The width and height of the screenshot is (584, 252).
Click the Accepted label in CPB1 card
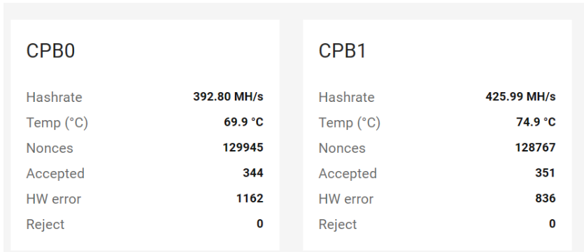[348, 174]
